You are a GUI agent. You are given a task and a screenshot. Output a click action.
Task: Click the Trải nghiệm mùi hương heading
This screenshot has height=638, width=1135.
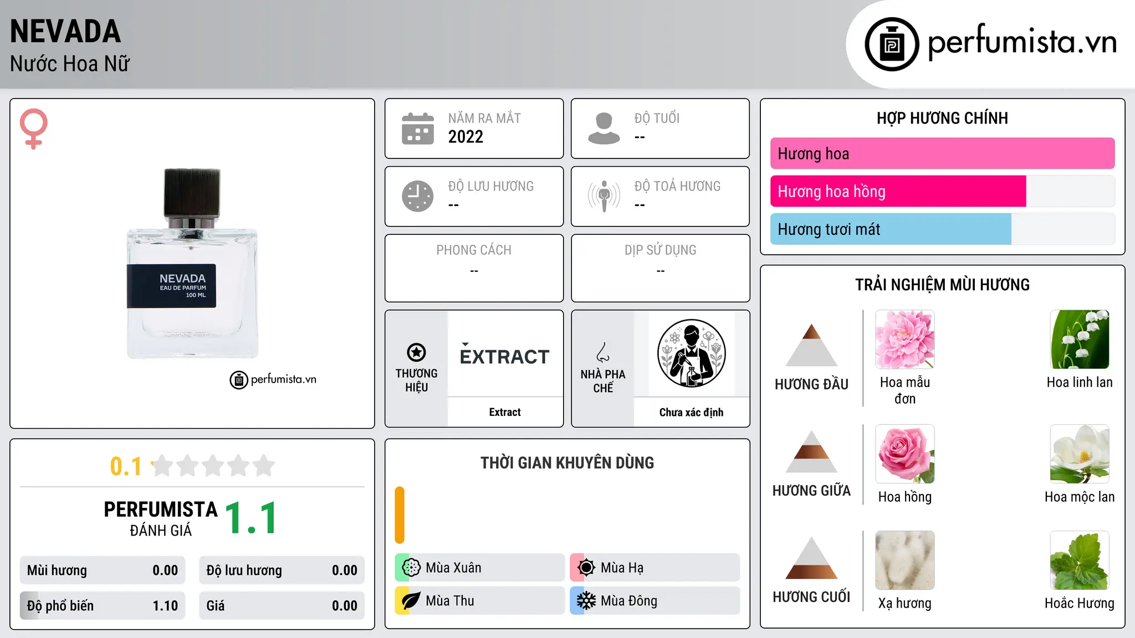942,285
